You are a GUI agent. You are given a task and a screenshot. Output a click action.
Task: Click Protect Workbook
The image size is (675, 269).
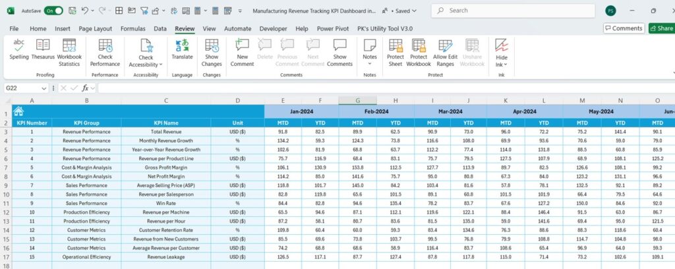(x=419, y=53)
